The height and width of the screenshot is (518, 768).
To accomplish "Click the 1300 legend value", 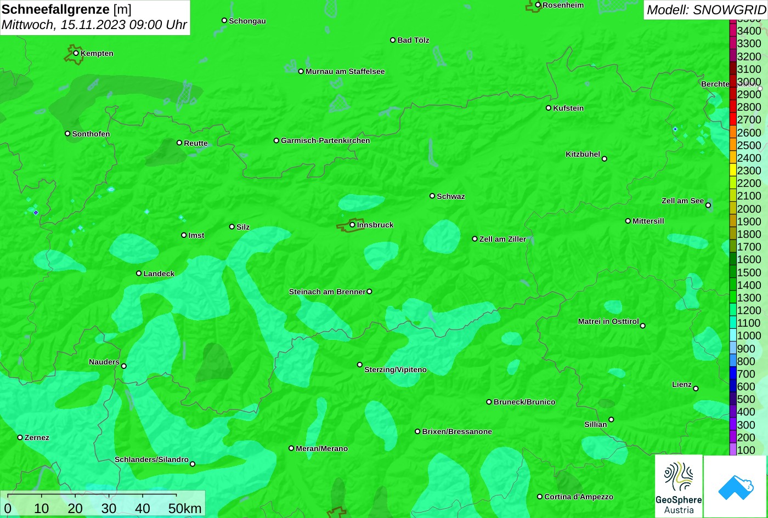I will click(x=749, y=298).
